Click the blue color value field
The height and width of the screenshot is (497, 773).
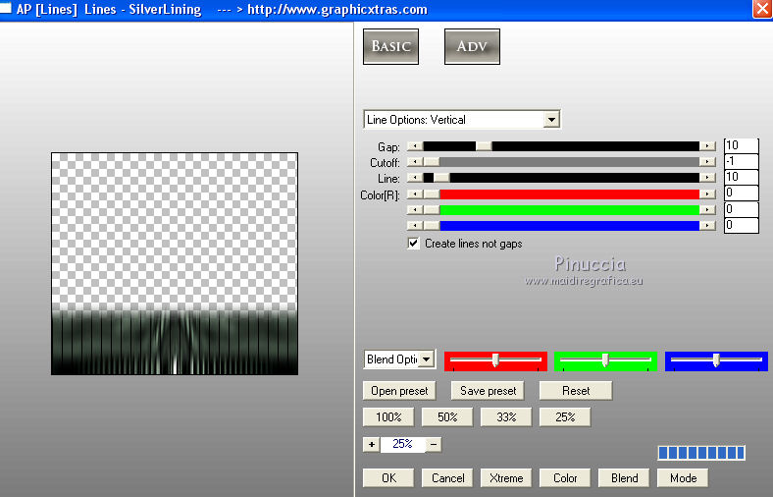tap(741, 225)
